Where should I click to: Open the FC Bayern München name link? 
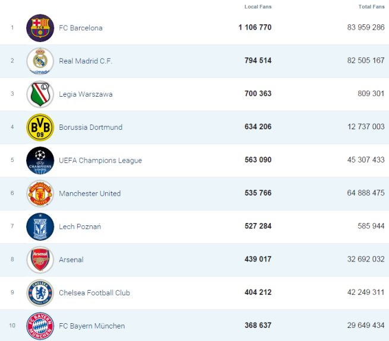point(92,326)
